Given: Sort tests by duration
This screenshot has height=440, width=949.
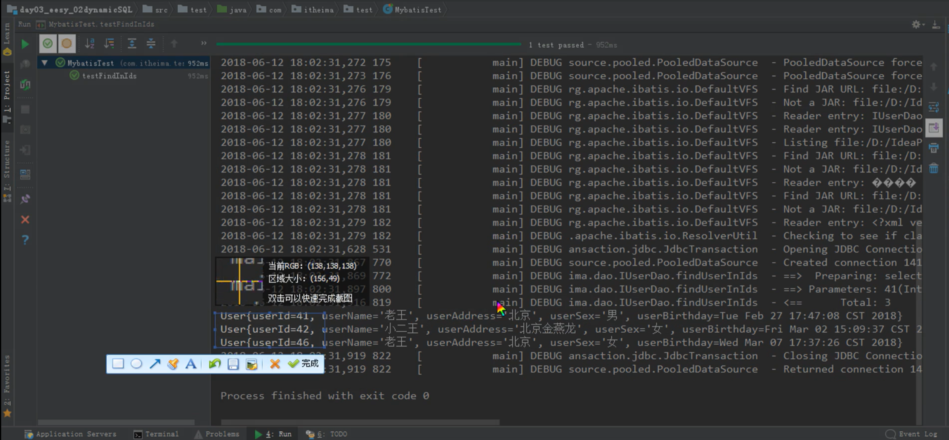Looking at the screenshot, I should pyautogui.click(x=109, y=43).
